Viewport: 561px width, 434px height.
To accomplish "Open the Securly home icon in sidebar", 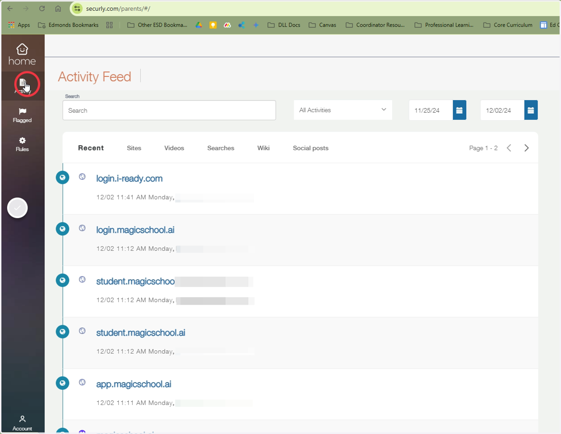I will (x=22, y=54).
